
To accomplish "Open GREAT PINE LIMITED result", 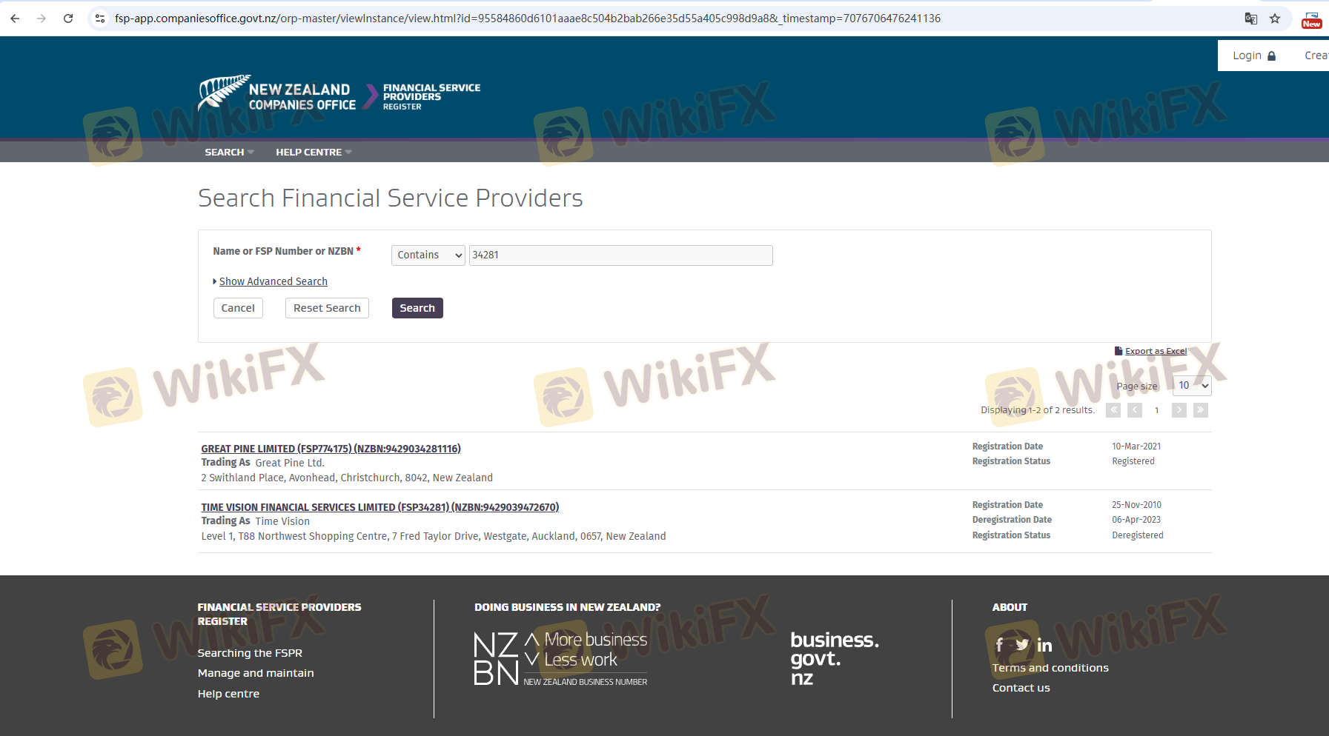I will click(x=331, y=449).
